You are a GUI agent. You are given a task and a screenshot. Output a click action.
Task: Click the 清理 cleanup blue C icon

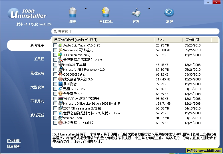click(x=169, y=13)
